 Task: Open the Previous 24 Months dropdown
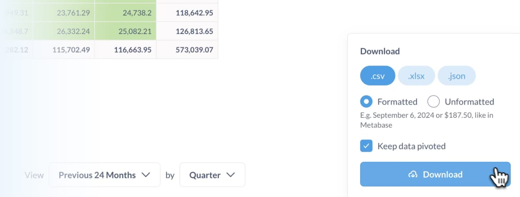pyautogui.click(x=104, y=175)
